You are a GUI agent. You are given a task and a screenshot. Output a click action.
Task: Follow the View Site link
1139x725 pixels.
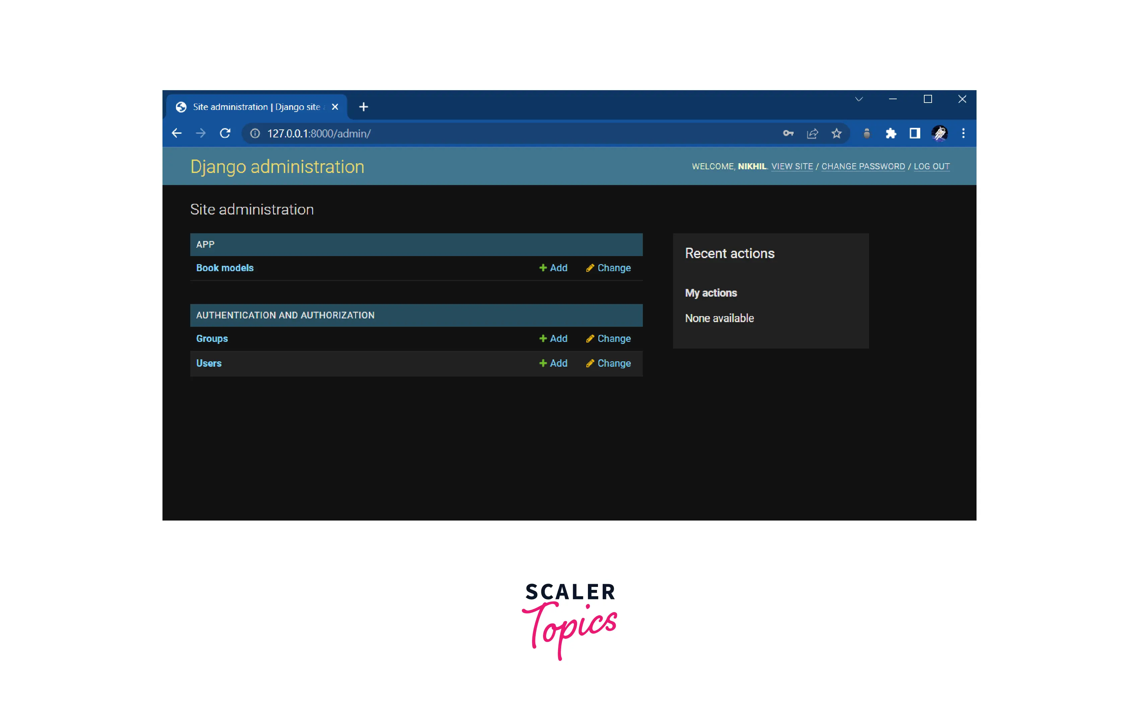click(792, 167)
